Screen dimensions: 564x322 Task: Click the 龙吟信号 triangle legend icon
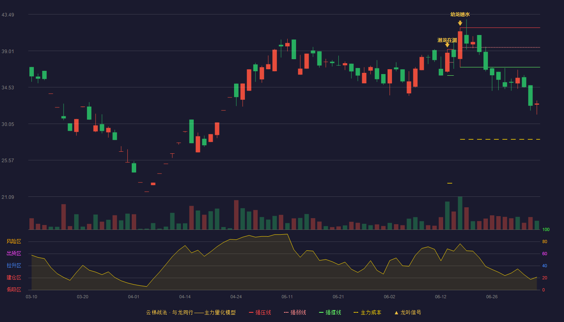pyautogui.click(x=396, y=313)
